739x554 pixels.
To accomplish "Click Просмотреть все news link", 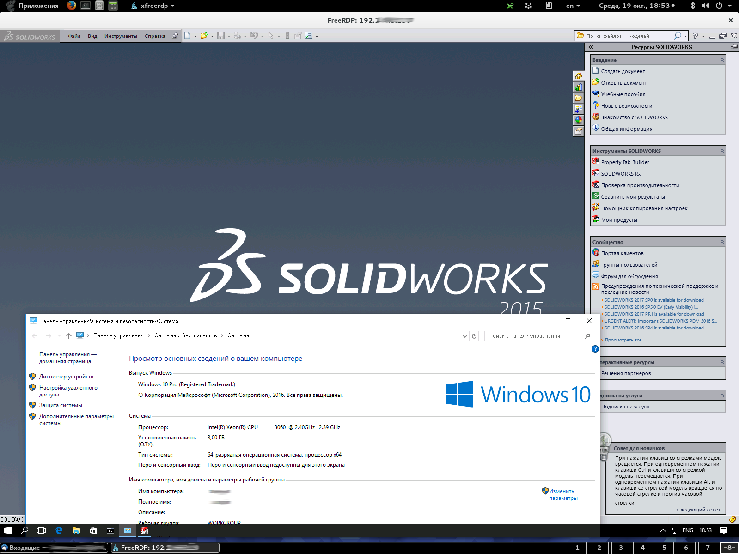I will (x=623, y=340).
